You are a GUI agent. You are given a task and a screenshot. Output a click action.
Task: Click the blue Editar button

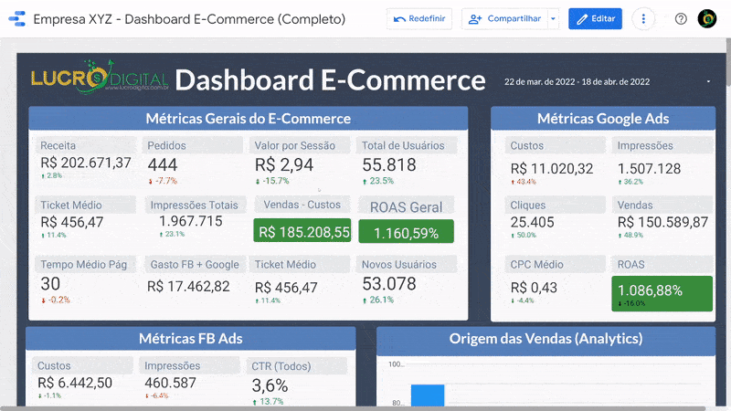pos(595,18)
